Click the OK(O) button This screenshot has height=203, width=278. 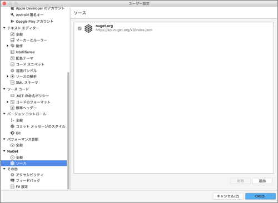(260, 196)
